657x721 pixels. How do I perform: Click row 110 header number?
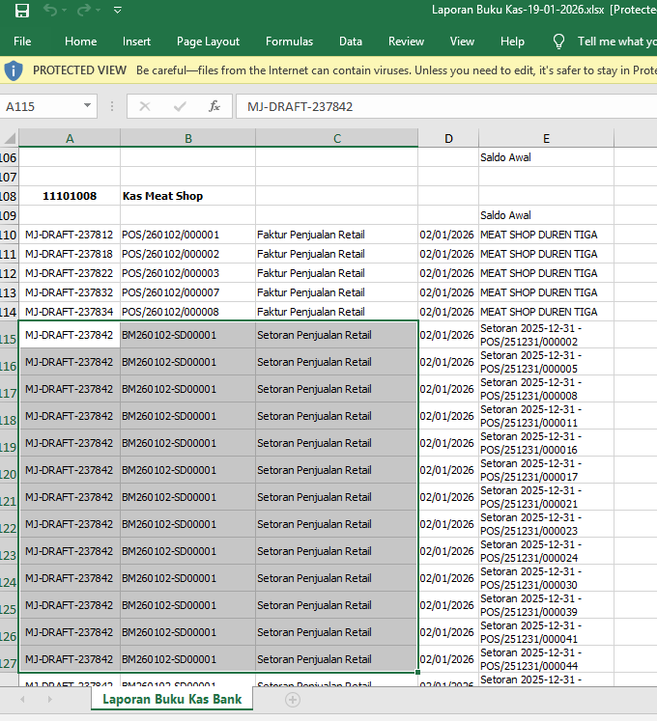(9, 235)
